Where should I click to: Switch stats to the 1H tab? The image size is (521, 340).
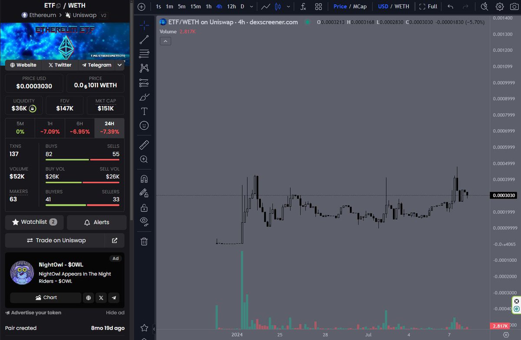tap(49, 127)
